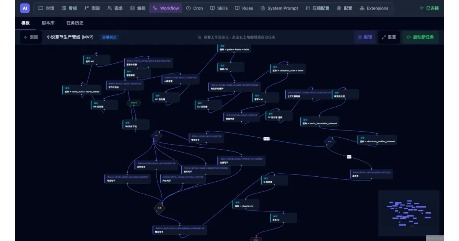Select the character_state + minor render node
This screenshot has width=459, height=241.
click(x=288, y=69)
